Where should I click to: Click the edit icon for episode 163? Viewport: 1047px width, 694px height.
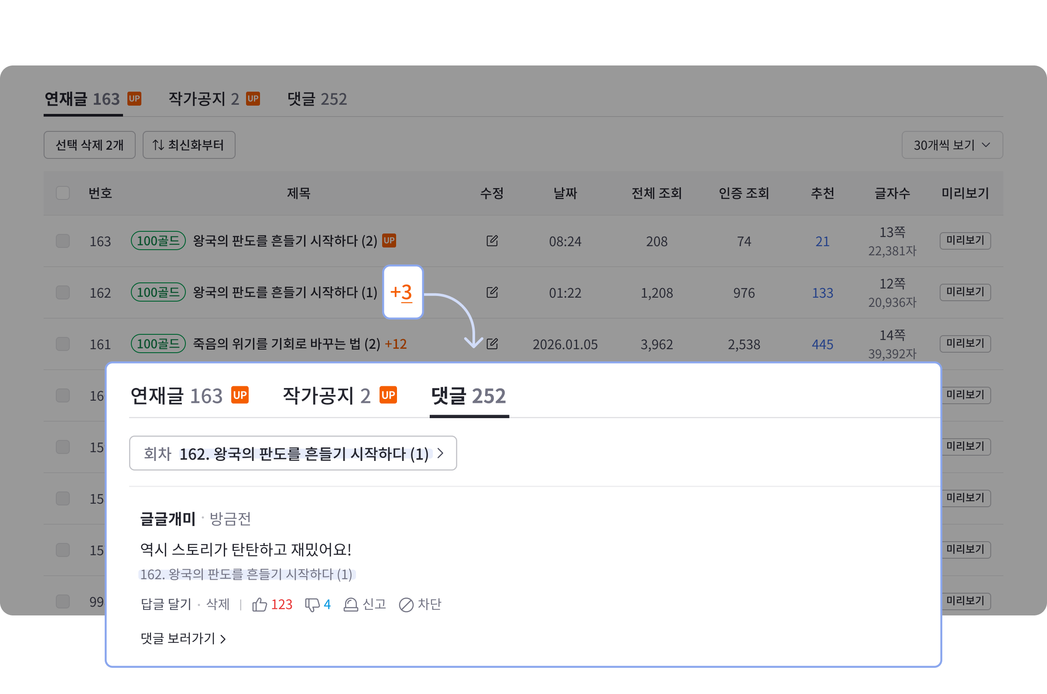pyautogui.click(x=492, y=241)
